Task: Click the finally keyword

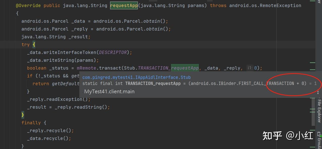Action: click(31, 123)
